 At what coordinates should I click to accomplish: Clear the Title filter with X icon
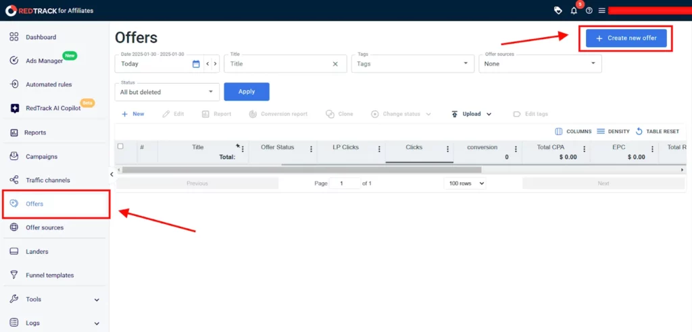pos(335,64)
